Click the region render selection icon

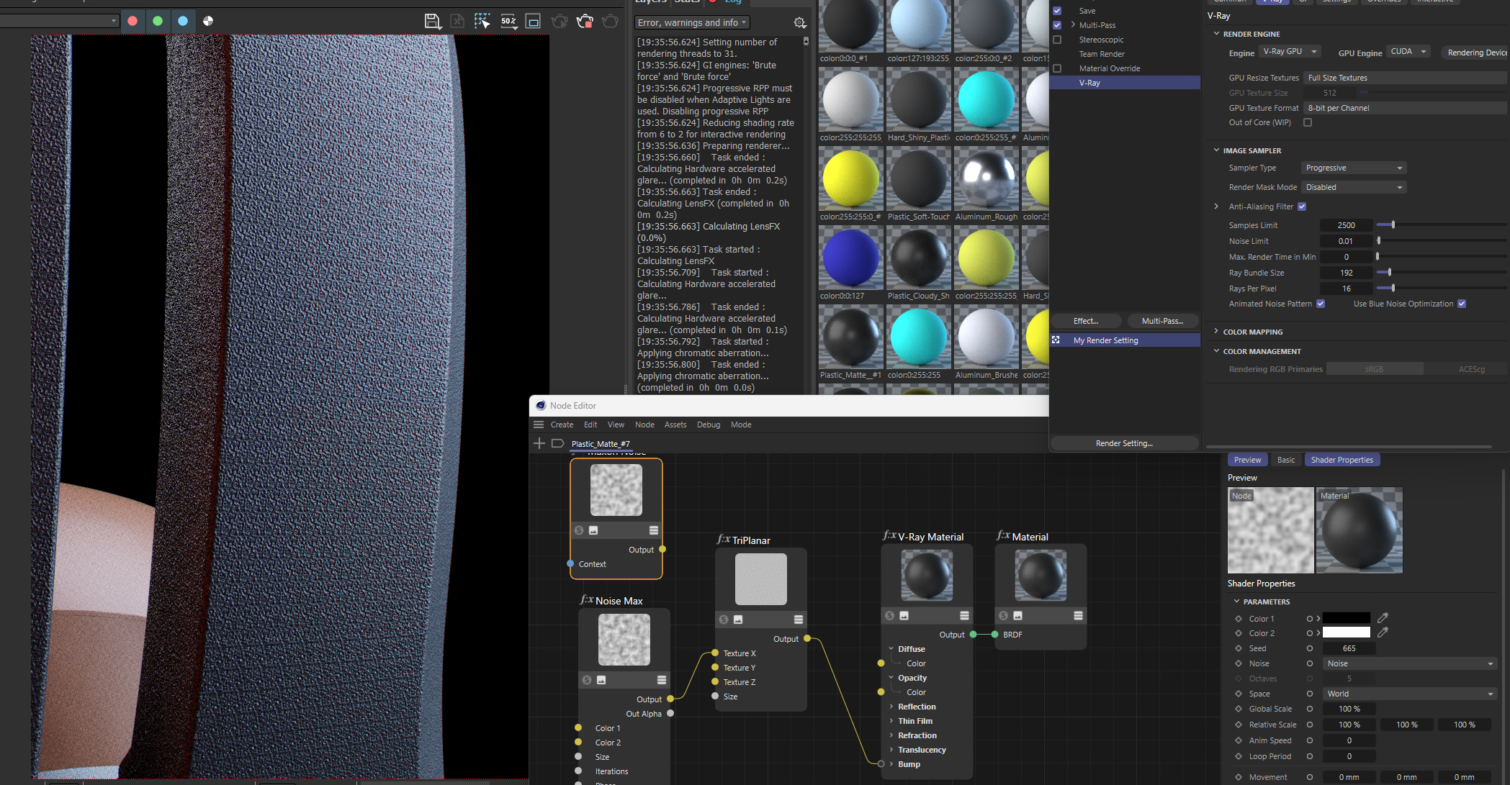coord(482,22)
